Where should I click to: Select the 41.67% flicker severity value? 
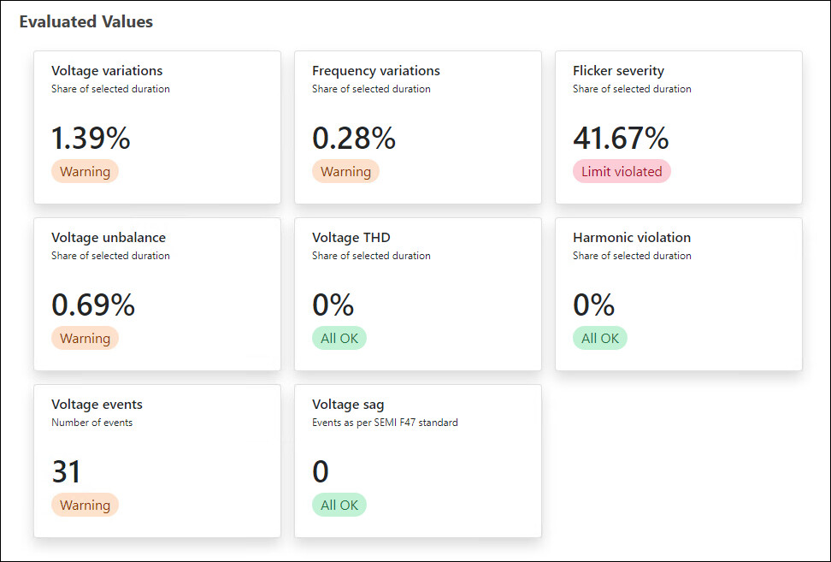621,138
